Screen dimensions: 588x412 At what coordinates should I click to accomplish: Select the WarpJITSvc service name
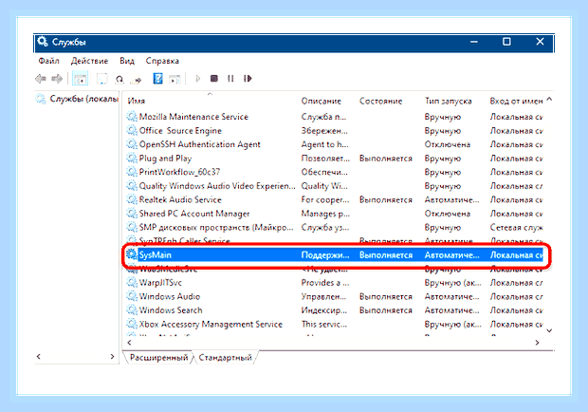click(160, 283)
